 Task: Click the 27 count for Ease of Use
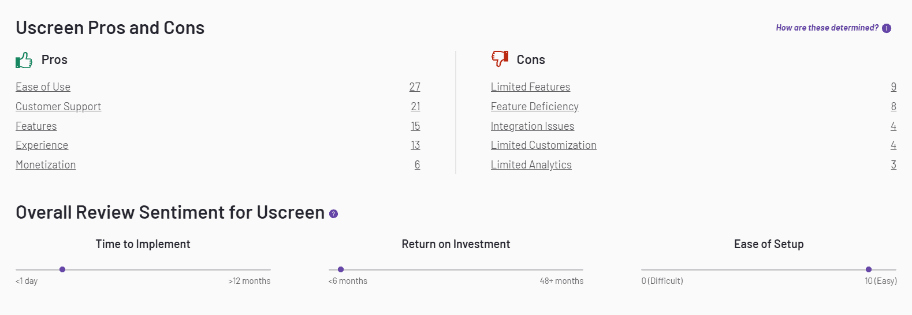pos(415,87)
